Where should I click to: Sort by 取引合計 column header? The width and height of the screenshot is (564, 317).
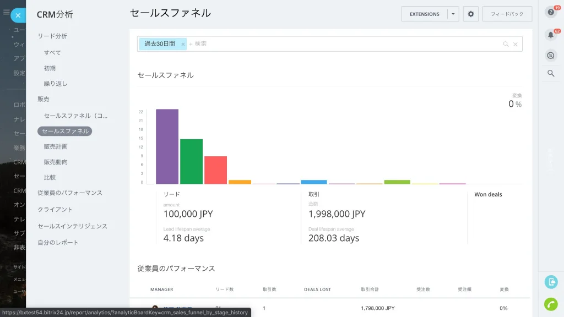point(370,289)
